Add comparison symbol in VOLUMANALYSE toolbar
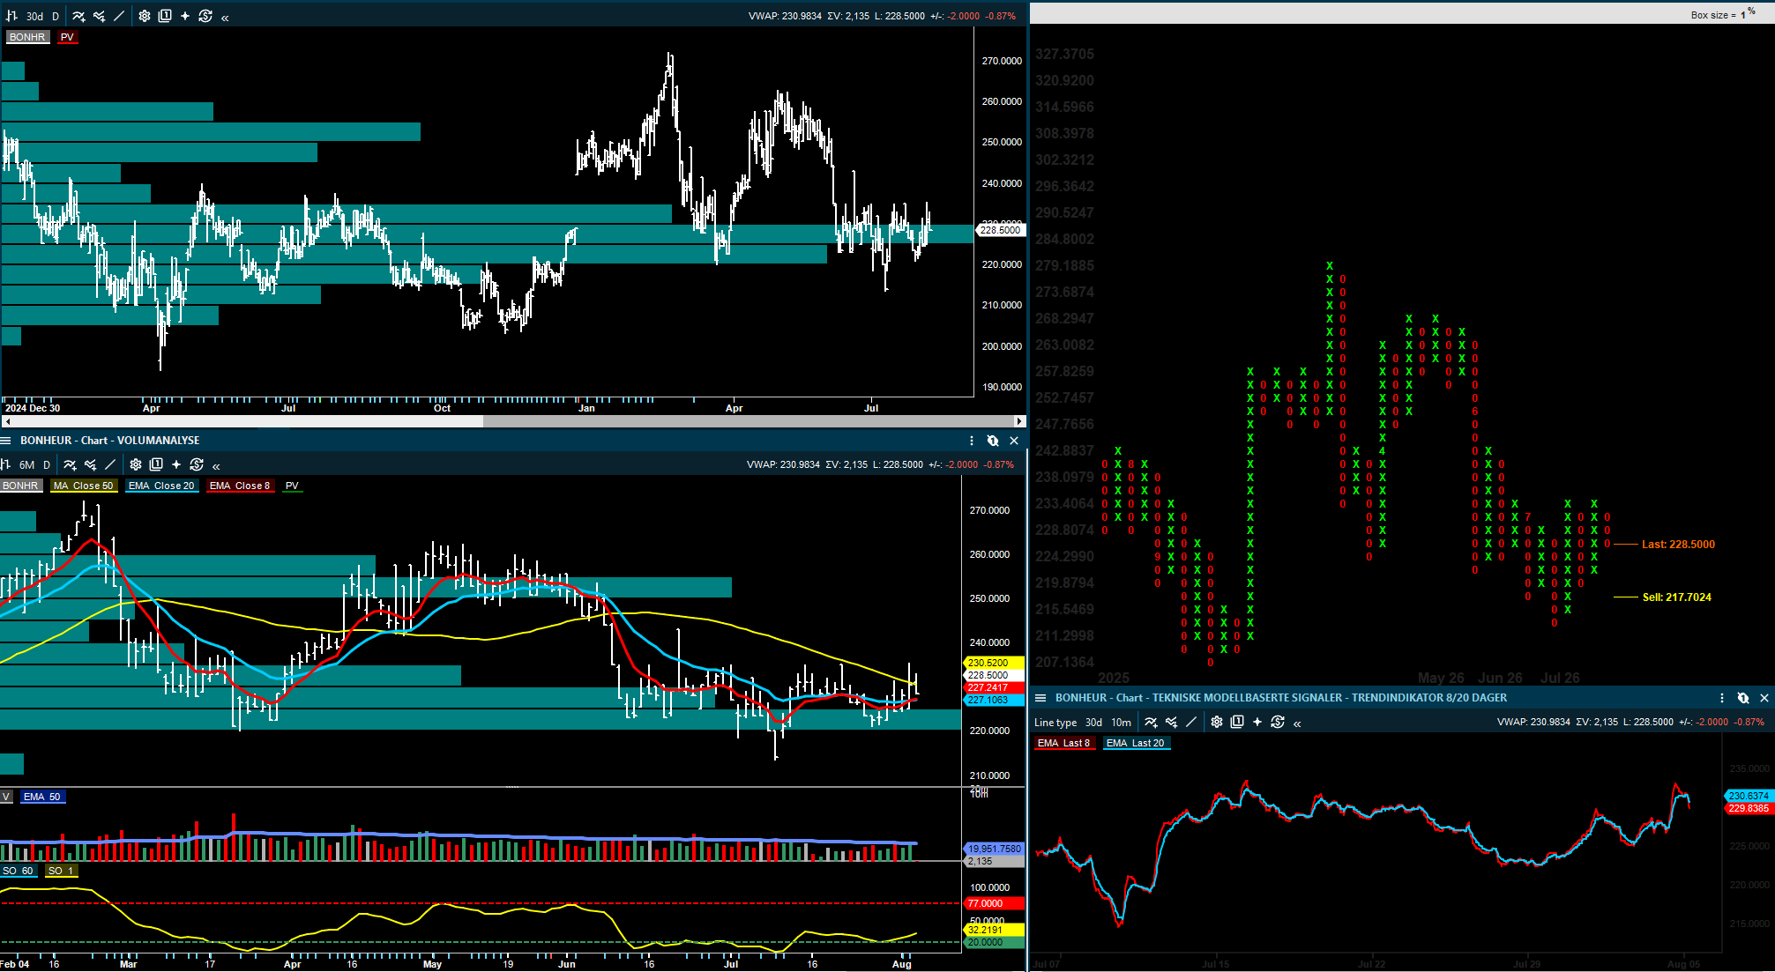 tap(90, 464)
